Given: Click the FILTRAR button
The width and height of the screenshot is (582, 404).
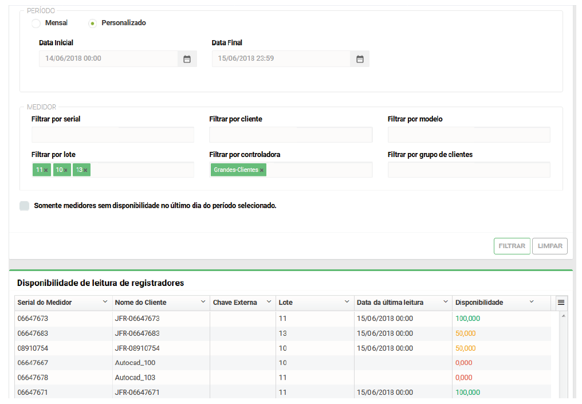Looking at the screenshot, I should [512, 246].
